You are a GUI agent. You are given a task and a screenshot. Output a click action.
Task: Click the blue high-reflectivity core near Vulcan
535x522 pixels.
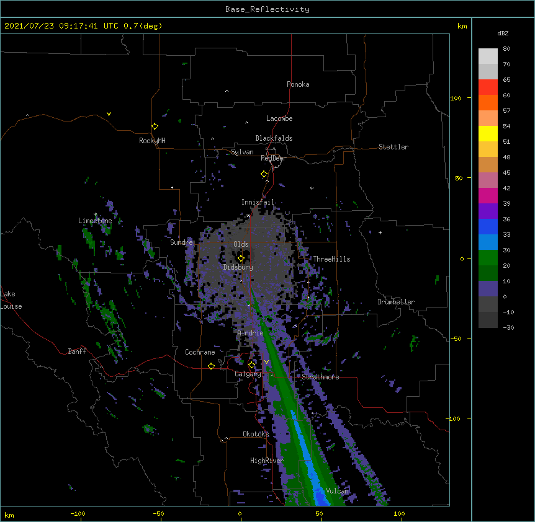pos(319,496)
